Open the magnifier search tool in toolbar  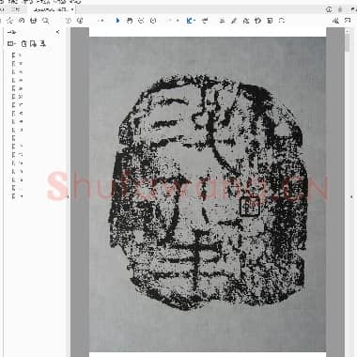[45, 21]
